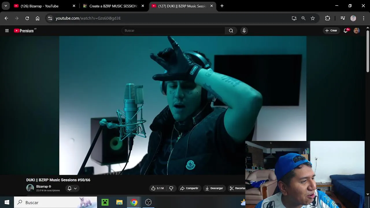370x208 pixels.
Task: Click the search magnifier button
Action: tap(231, 31)
